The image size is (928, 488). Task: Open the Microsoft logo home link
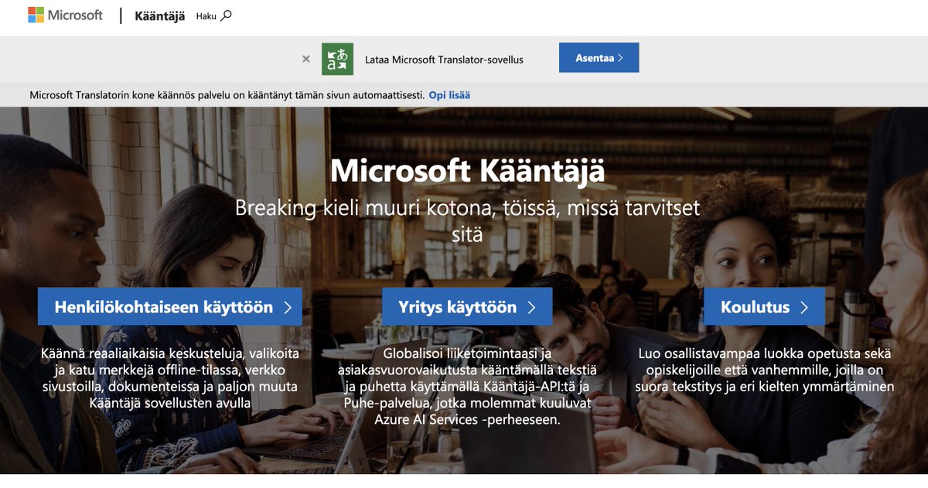pos(65,15)
